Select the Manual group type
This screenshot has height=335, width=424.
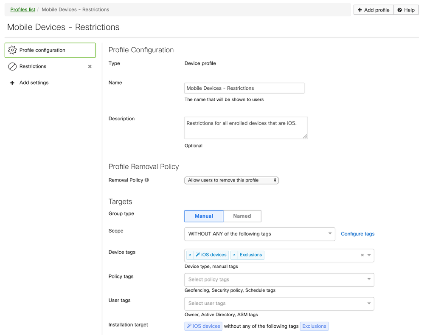point(204,216)
